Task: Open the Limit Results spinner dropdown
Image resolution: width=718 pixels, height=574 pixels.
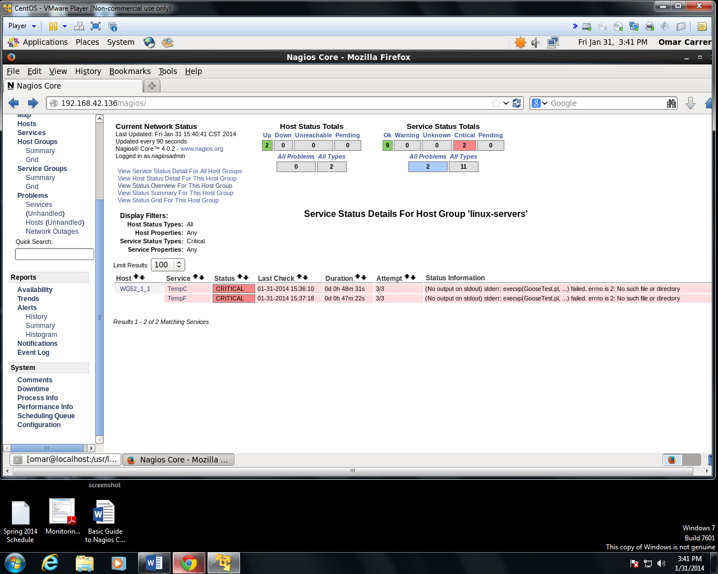Action: click(178, 265)
